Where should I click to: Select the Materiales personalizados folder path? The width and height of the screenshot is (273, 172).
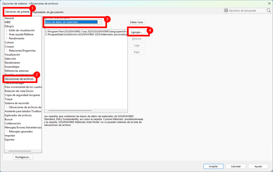85,35
